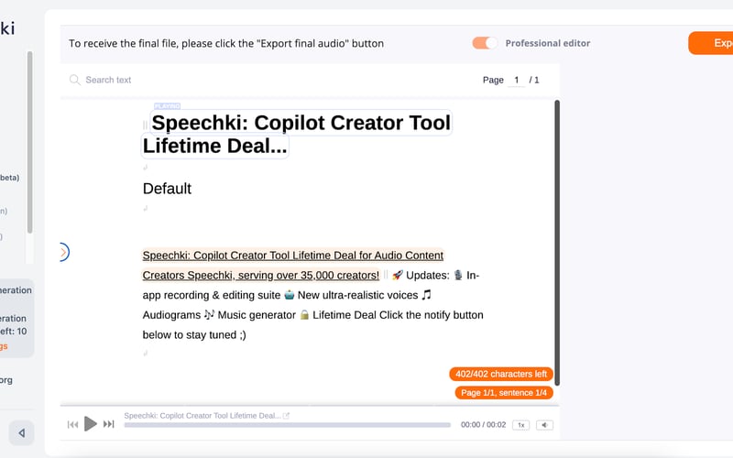Skip to previous sentence button
Viewport: 733px width, 458px height.
point(72,424)
